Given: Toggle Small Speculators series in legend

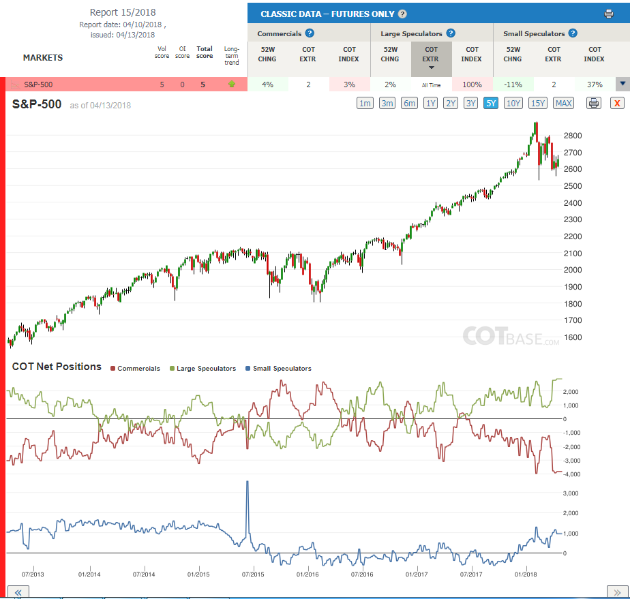Looking at the screenshot, I should point(278,369).
